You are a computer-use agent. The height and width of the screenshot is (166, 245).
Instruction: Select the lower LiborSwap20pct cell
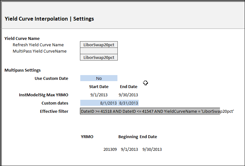coord(99,57)
